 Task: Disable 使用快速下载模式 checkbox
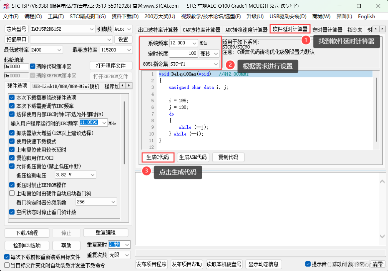coord(12,141)
